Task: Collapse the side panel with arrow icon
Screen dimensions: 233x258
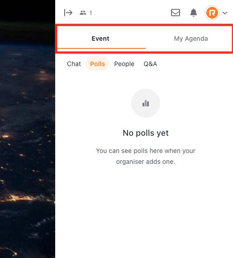Action: coord(68,13)
